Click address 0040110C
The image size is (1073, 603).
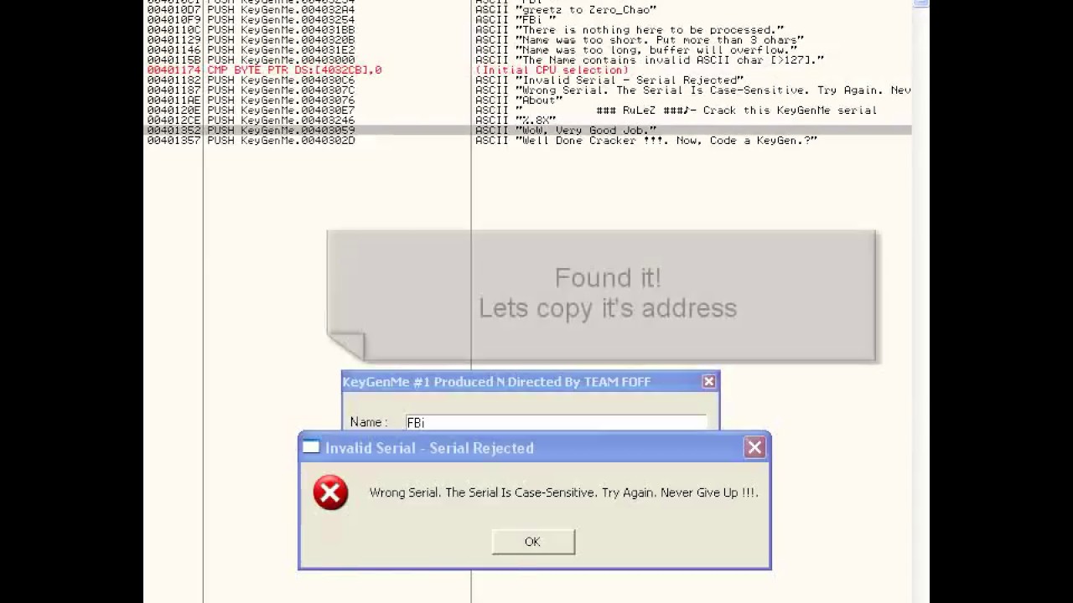click(174, 30)
